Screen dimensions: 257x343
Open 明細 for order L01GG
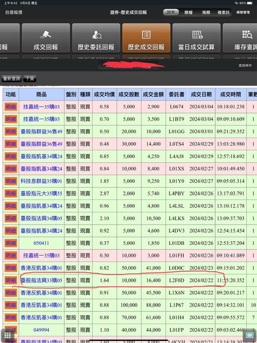coord(11,131)
